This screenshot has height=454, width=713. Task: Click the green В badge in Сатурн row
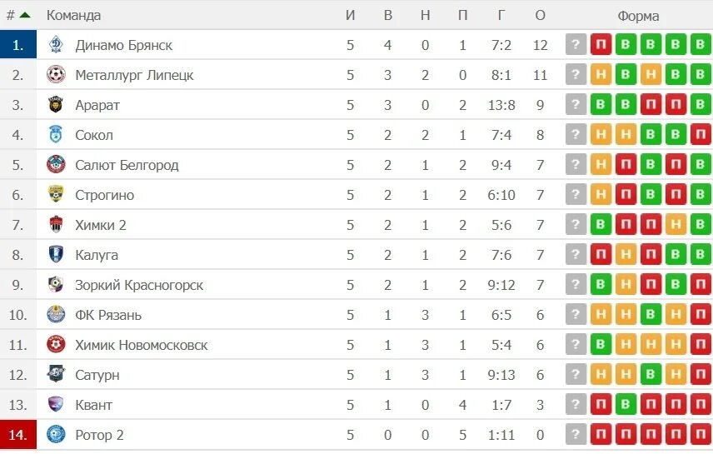[651, 374]
